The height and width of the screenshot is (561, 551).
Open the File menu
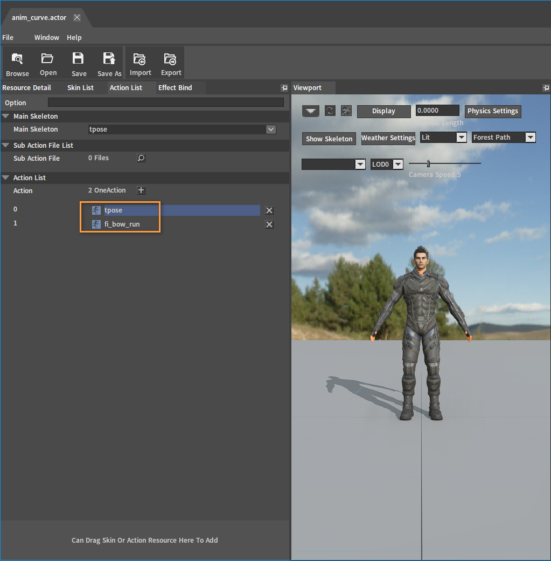[8, 38]
